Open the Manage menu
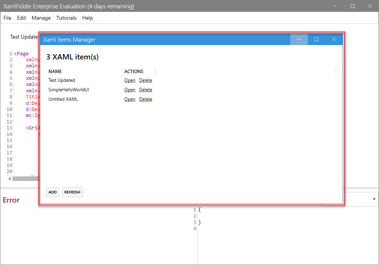 (x=41, y=18)
